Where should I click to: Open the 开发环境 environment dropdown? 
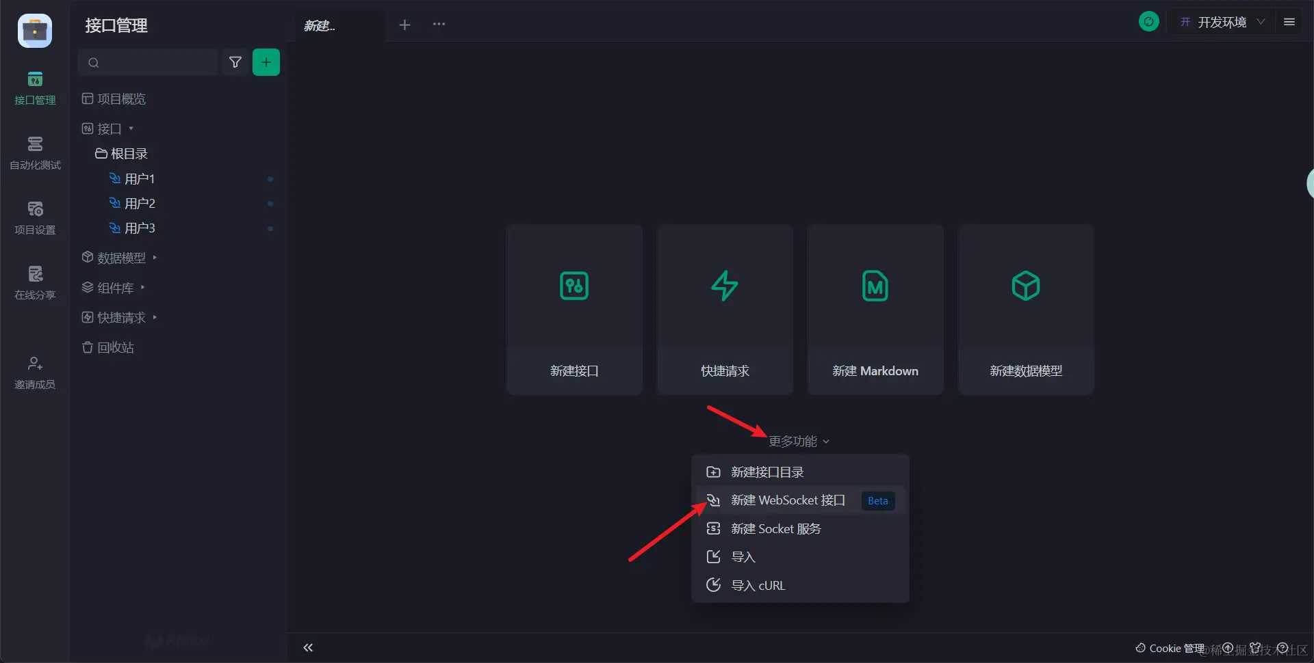[x=1222, y=22]
